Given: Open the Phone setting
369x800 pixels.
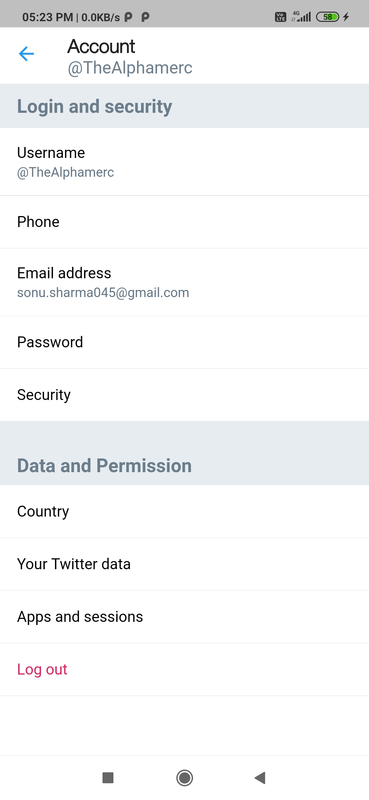Looking at the screenshot, I should pyautogui.click(x=184, y=222).
